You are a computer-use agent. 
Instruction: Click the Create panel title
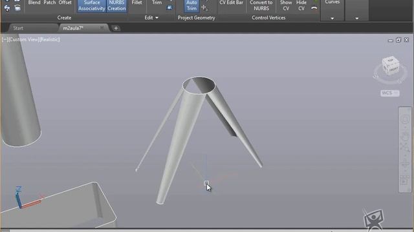pyautogui.click(x=64, y=17)
